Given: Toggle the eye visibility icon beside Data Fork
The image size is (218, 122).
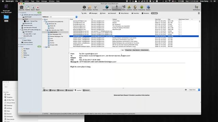Looking at the screenshot, I should pyautogui.click(x=186, y=90).
